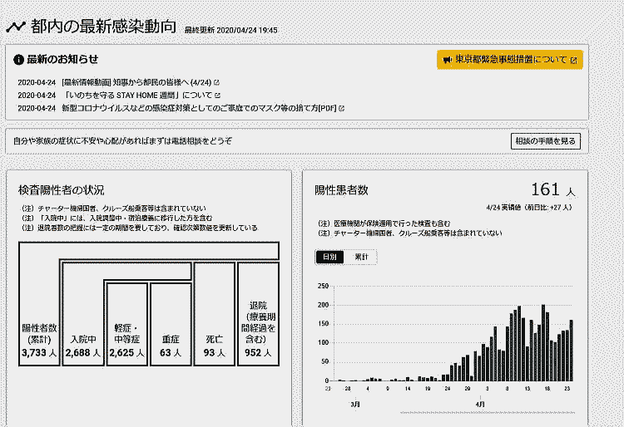Click external-link icon after 知事から都民の皆様へ
The width and height of the screenshot is (624, 427).
(217, 83)
